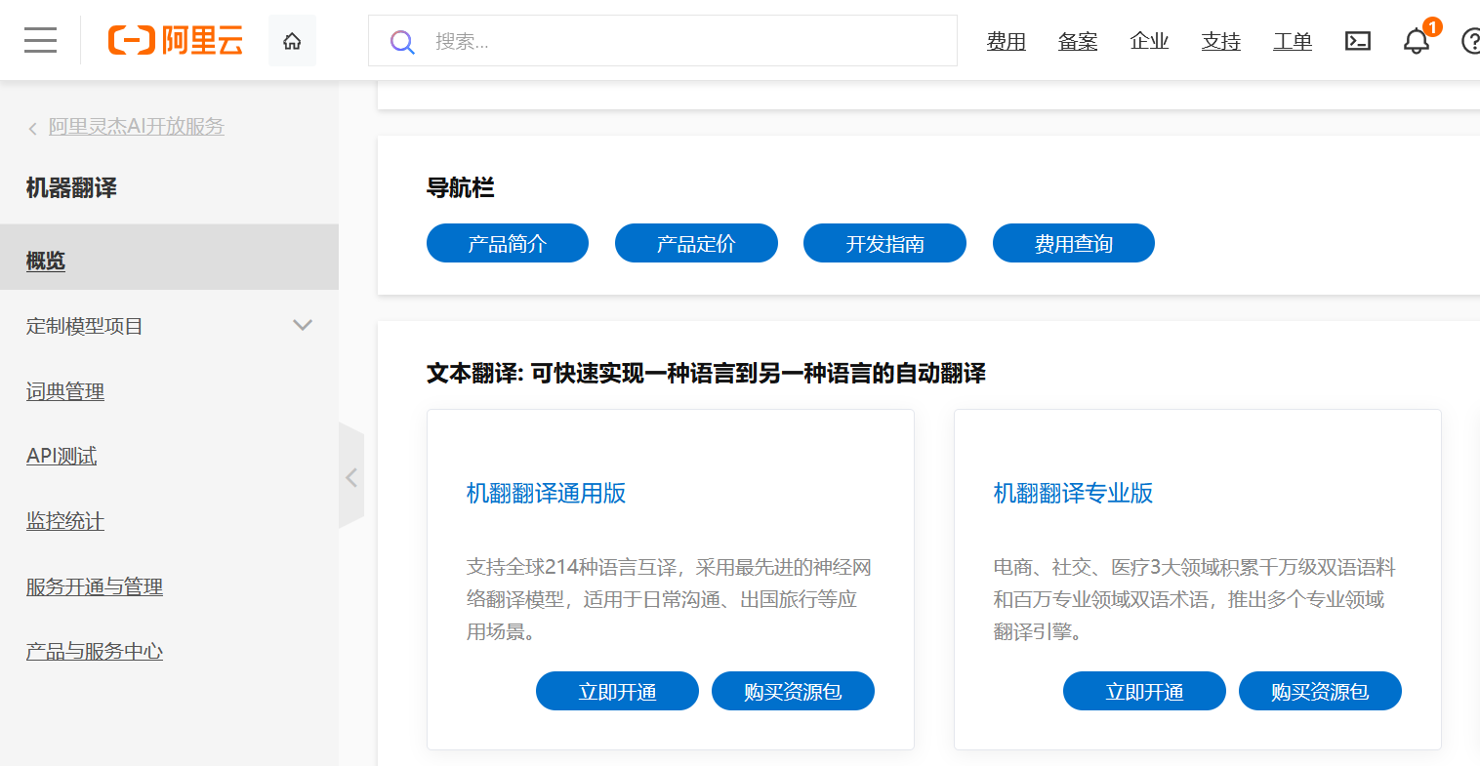This screenshot has width=1480, height=766.
Task: Open the Cloud Shell terminal icon
Action: pos(1357,41)
